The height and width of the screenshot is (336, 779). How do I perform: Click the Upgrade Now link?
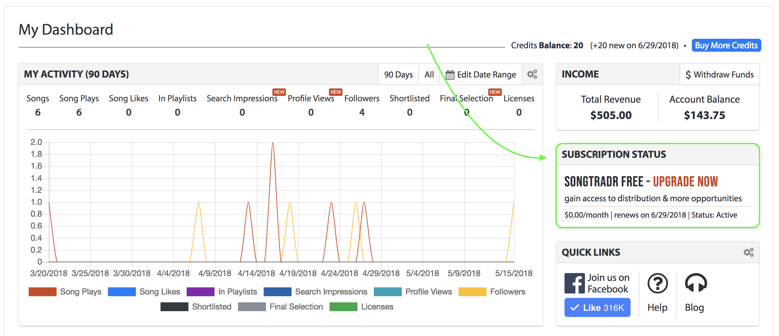pos(685,182)
